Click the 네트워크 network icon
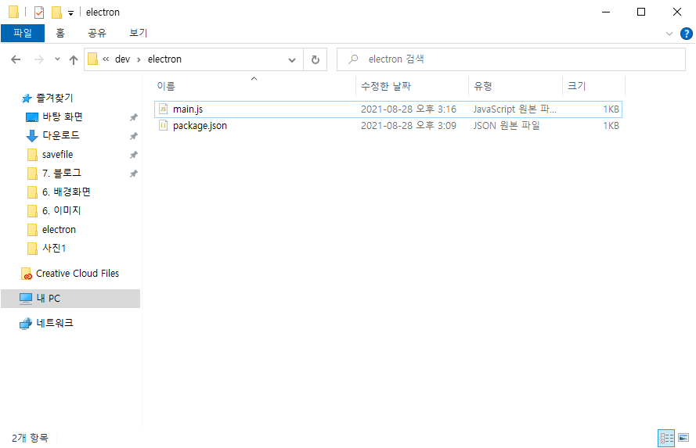Image resolution: width=696 pixels, height=448 pixels. click(x=26, y=324)
